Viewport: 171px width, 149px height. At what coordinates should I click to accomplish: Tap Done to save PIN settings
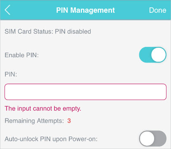157,10
